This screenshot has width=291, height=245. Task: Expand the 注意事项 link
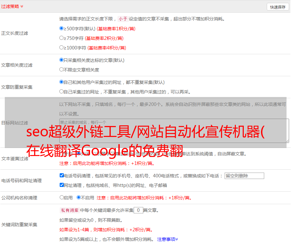168,239
